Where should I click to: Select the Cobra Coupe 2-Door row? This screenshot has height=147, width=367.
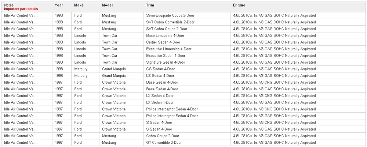[183, 136]
